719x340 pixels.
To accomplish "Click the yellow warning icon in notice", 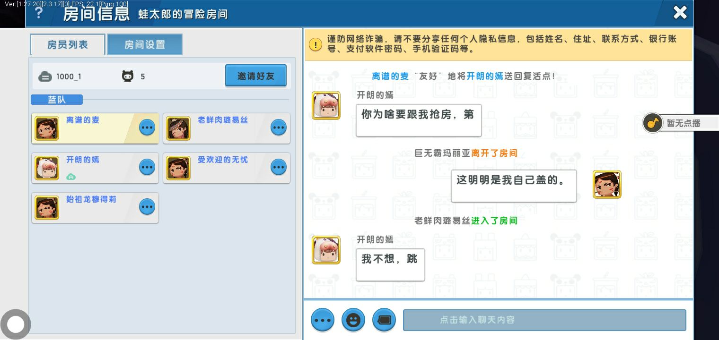I will [x=316, y=44].
